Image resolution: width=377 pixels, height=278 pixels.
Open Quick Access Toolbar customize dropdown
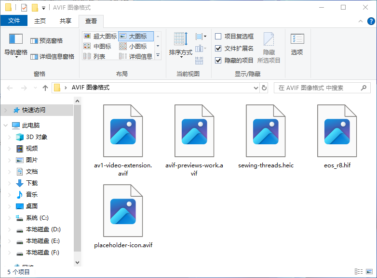point(43,8)
